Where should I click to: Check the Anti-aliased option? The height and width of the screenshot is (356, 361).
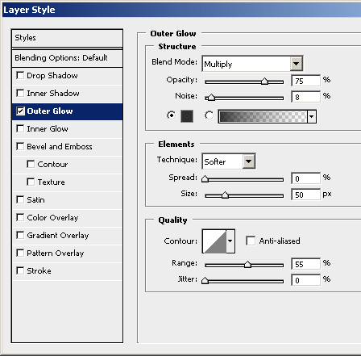coord(251,241)
